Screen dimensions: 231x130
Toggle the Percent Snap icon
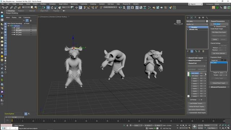[93, 8]
